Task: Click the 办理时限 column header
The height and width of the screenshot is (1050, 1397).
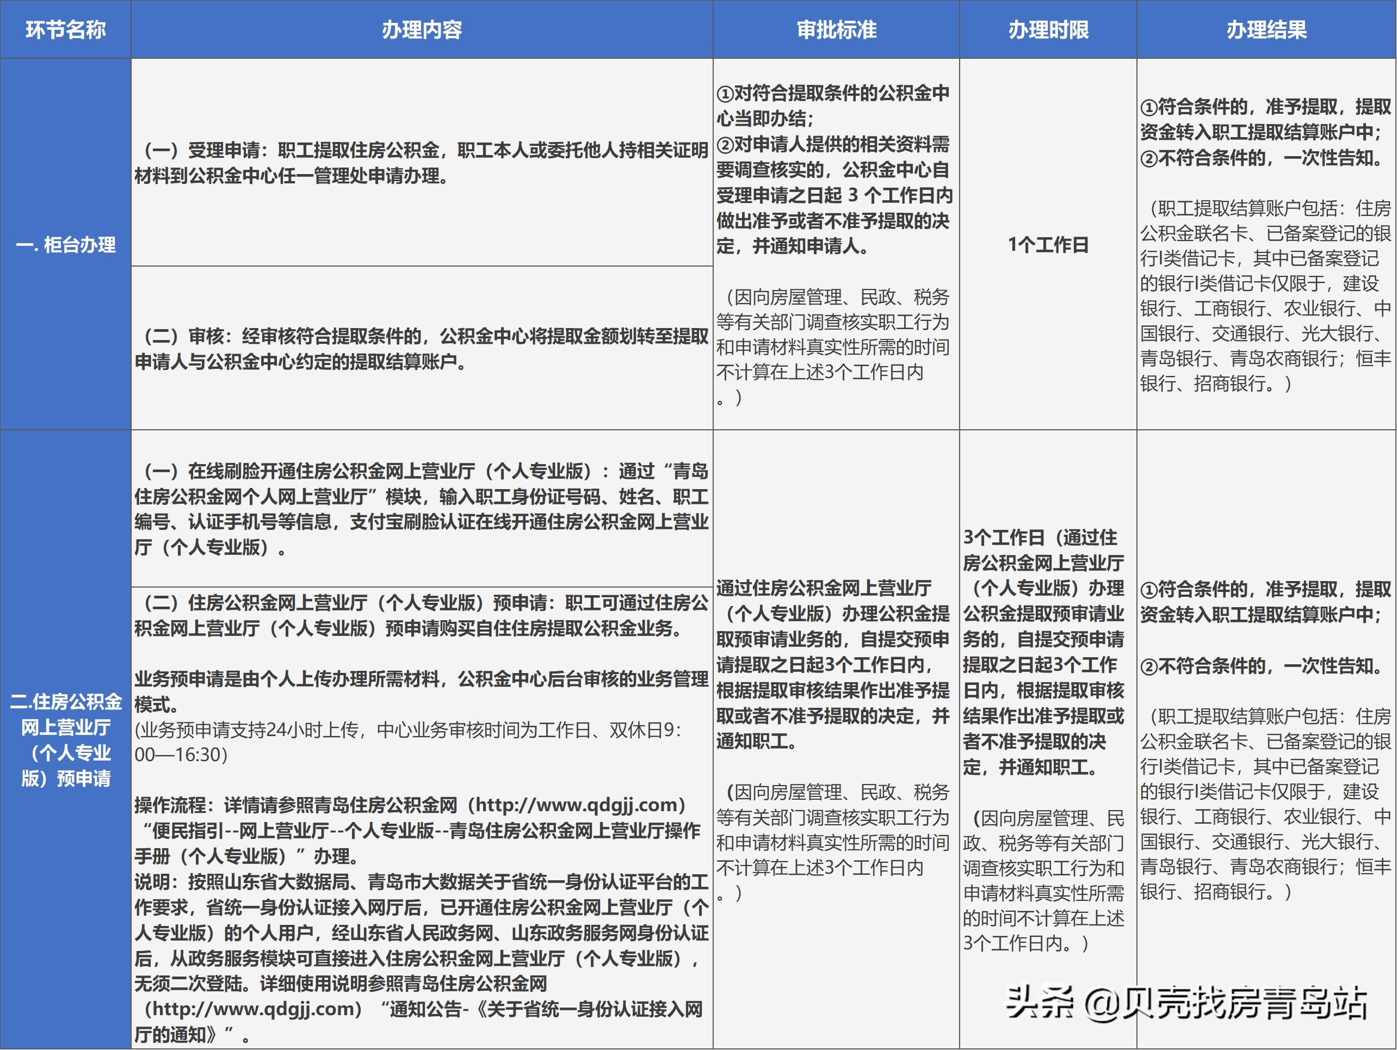Action: [1048, 30]
